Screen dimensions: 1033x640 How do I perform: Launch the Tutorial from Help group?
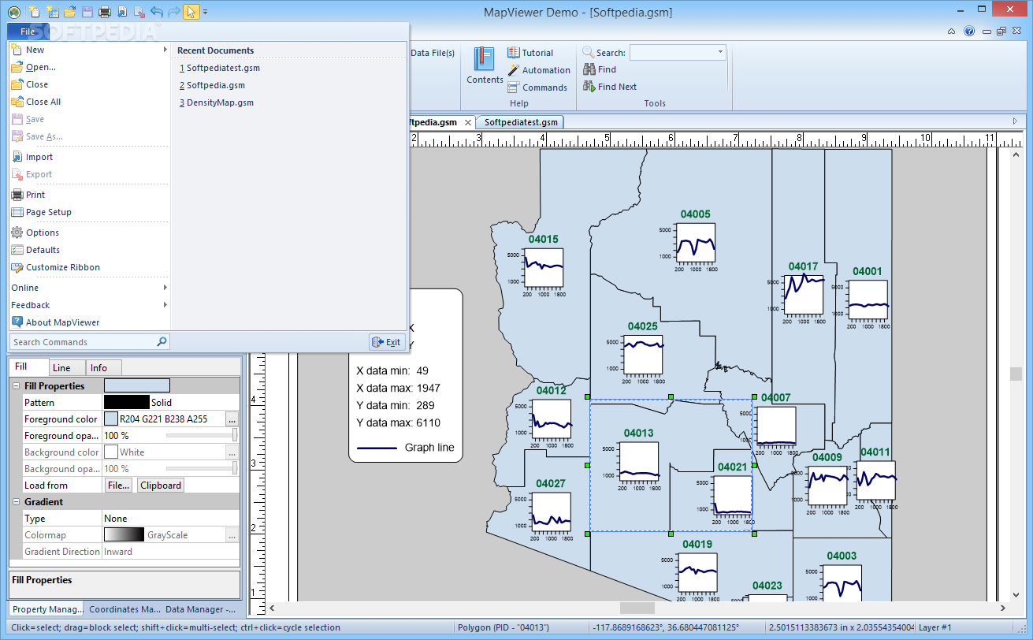click(530, 53)
